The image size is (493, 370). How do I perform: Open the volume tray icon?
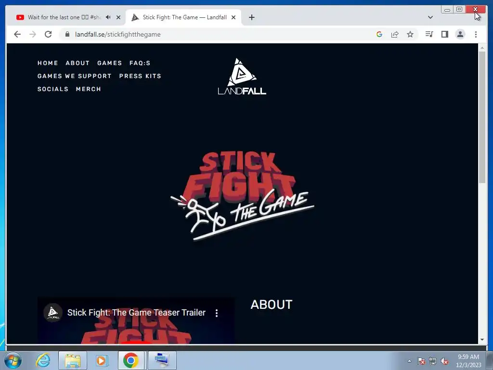pyautogui.click(x=444, y=361)
